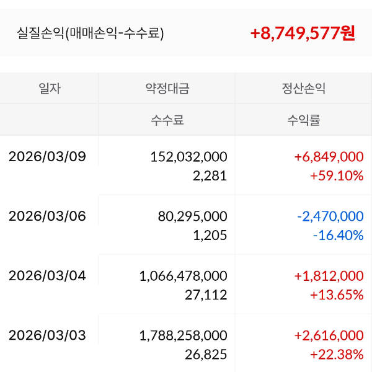Click the +6,849,000 settlement profit
Viewport: 372px width, 372px height.
[x=329, y=156]
